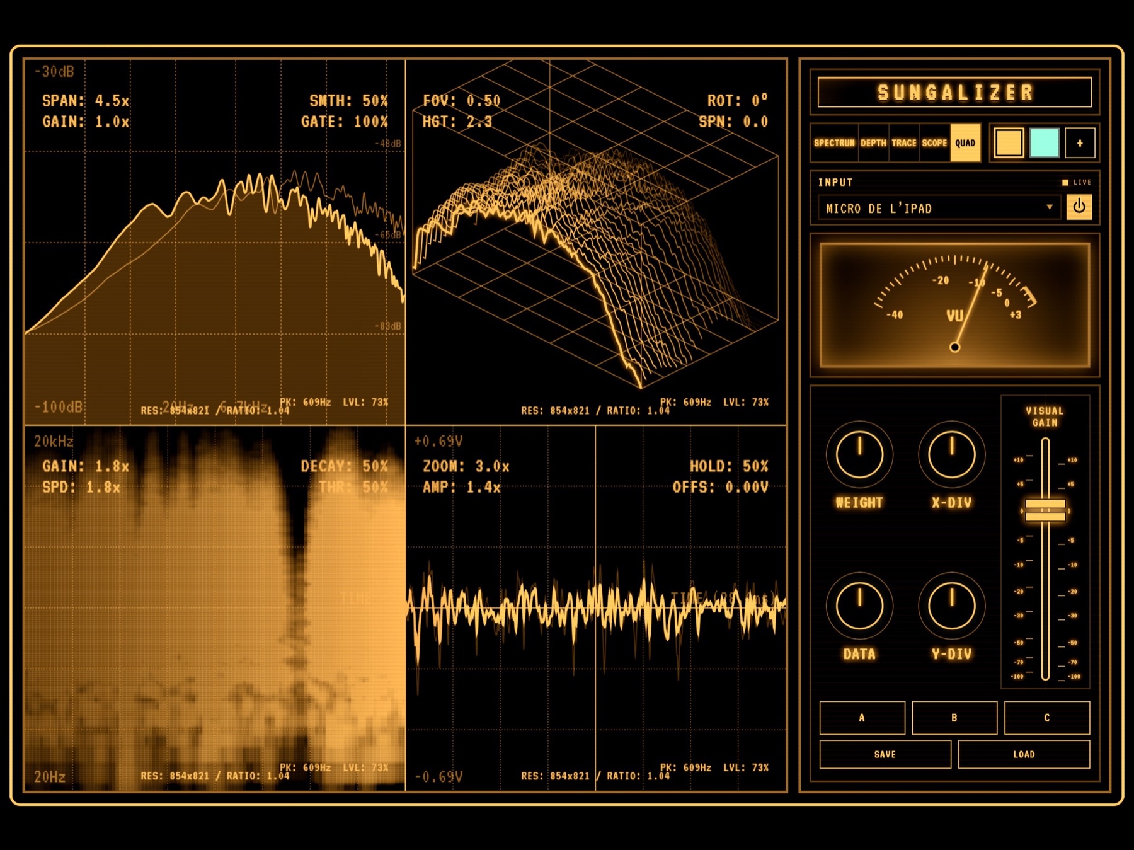Image resolution: width=1134 pixels, height=850 pixels.
Task: Click the VISUAL GAIN fader handle
Action: tap(1045, 510)
